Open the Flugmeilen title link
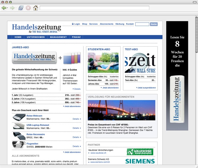This screenshot has height=168, width=198. click(32, 144)
